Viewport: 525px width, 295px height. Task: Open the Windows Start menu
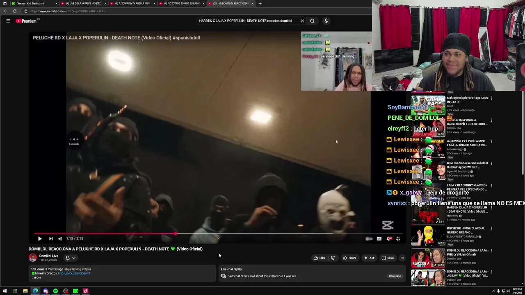5,291
